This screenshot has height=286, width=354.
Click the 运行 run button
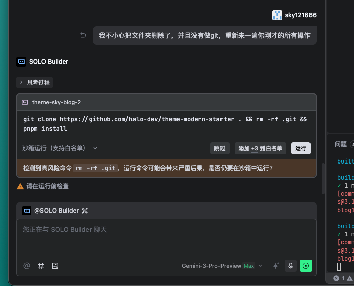300,148
